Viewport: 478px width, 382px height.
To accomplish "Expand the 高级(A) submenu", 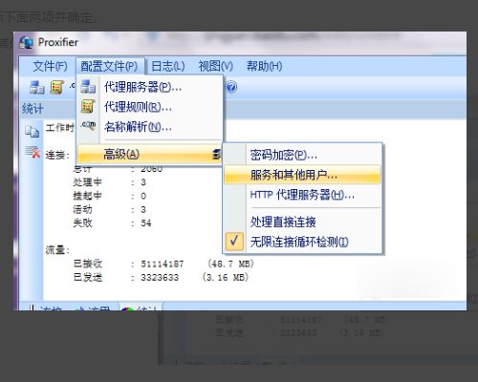I will click(x=150, y=155).
